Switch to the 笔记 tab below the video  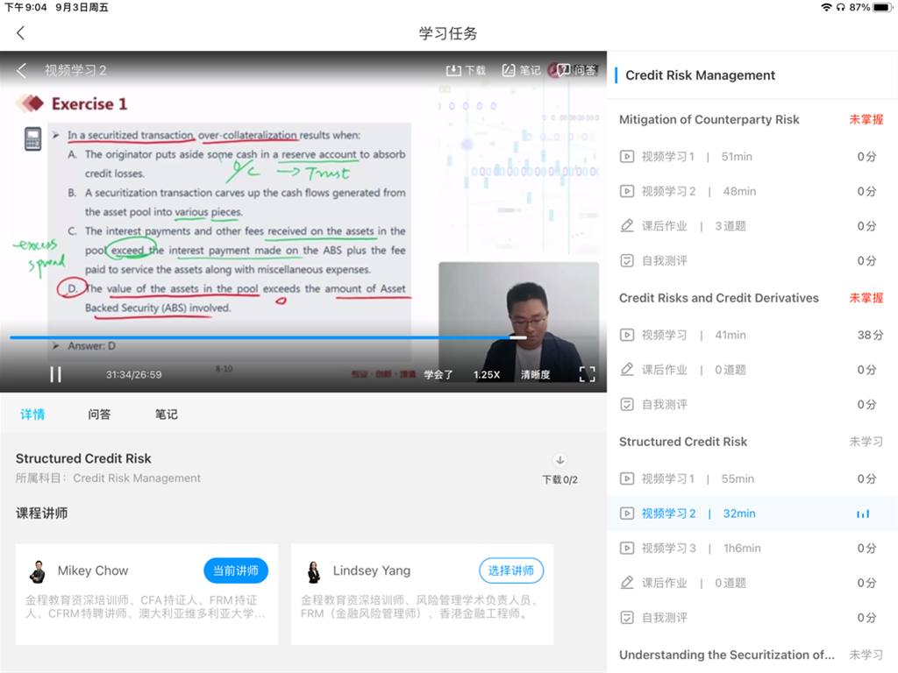click(166, 414)
